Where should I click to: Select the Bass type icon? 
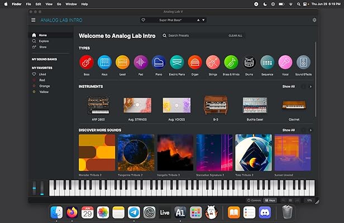(x=86, y=61)
